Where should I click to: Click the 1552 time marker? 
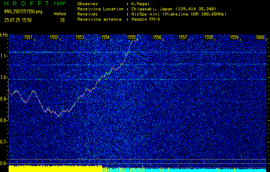click(x=54, y=37)
